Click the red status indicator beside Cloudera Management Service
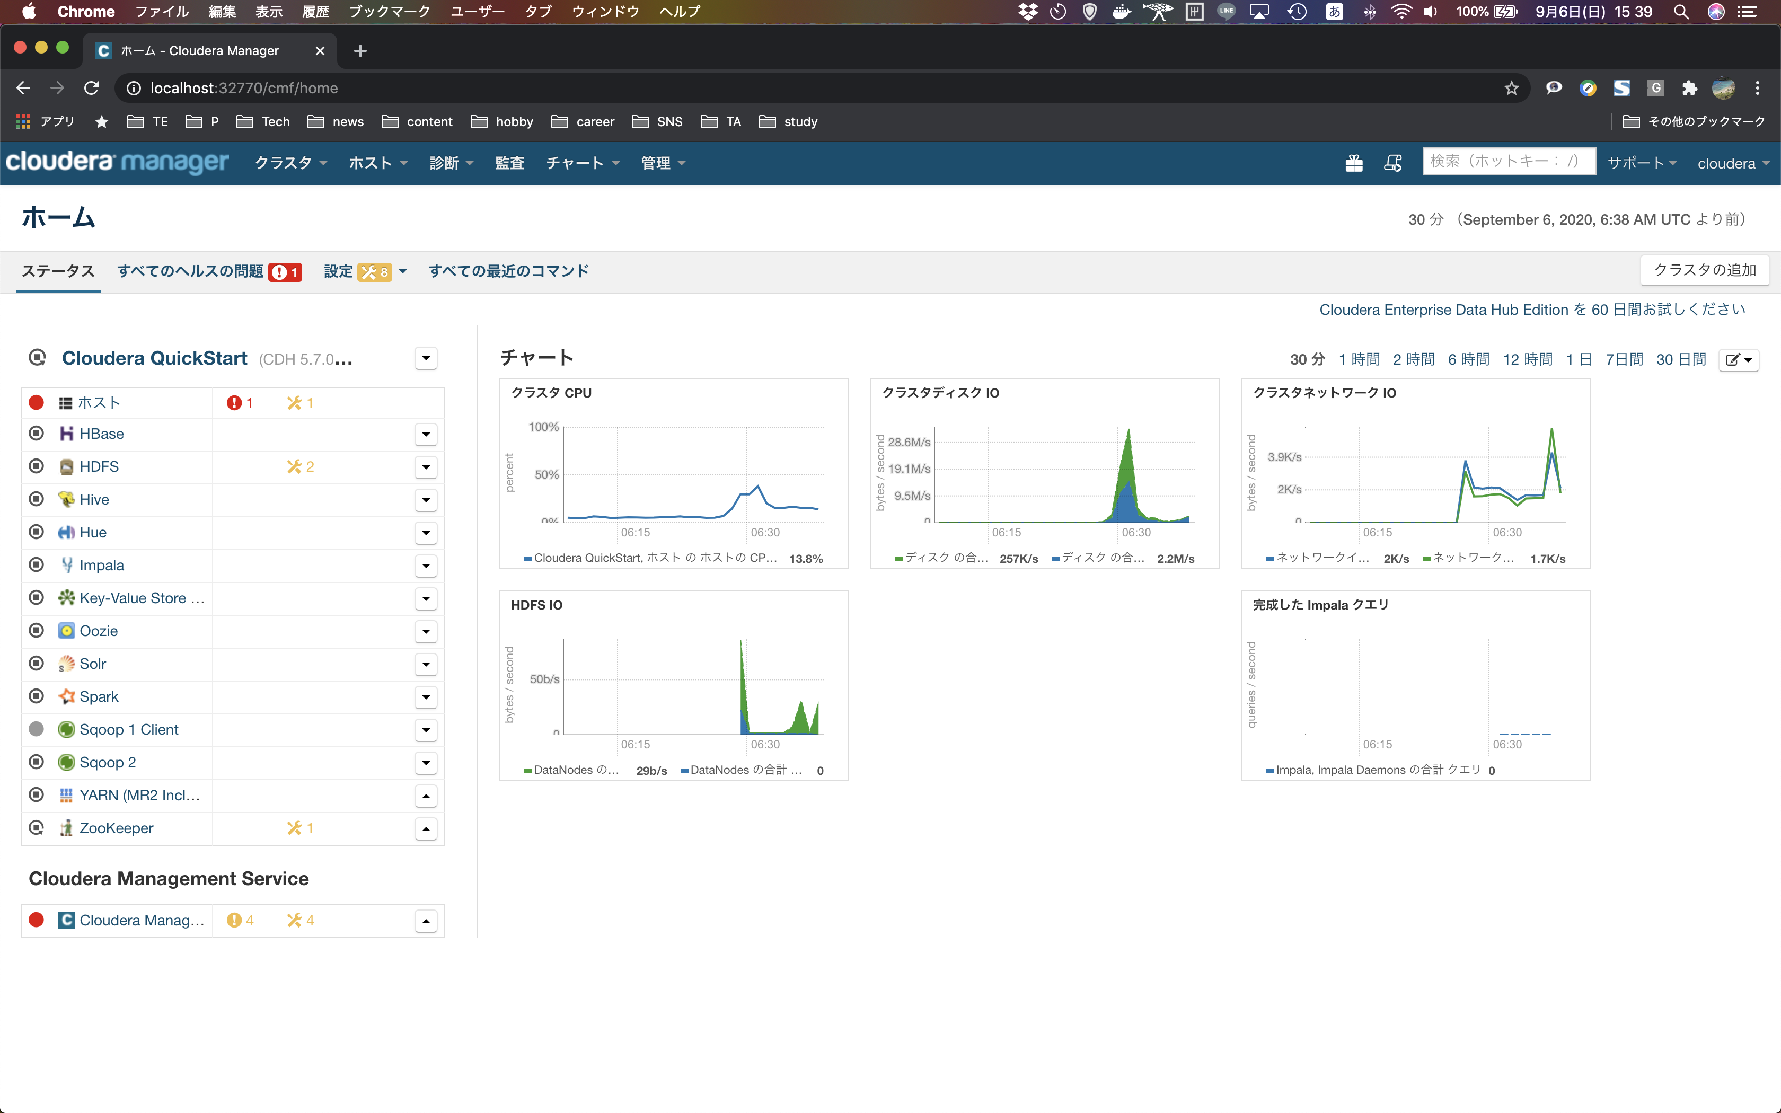 tap(36, 920)
